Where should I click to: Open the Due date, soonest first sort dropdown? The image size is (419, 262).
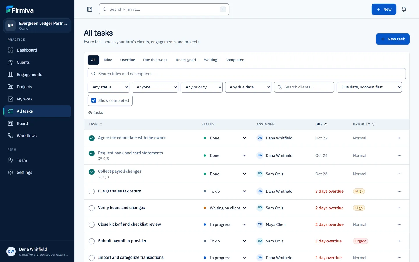(x=369, y=87)
